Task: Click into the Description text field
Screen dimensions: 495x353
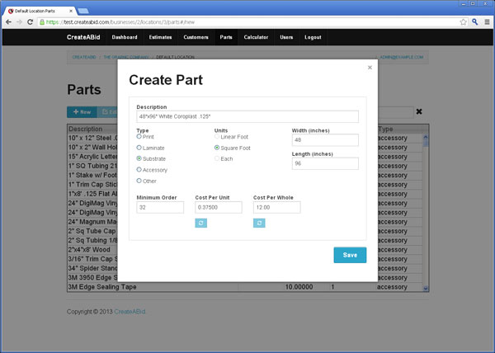Action: pos(247,117)
